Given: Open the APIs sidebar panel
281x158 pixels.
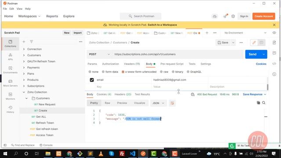Looking at the screenshot, I should [10, 57].
